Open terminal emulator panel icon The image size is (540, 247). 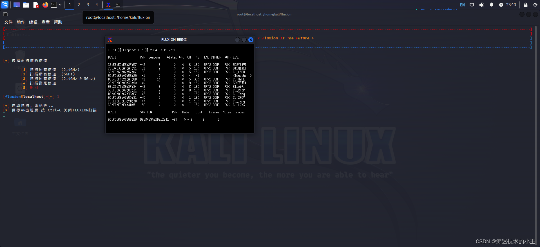pos(54,5)
